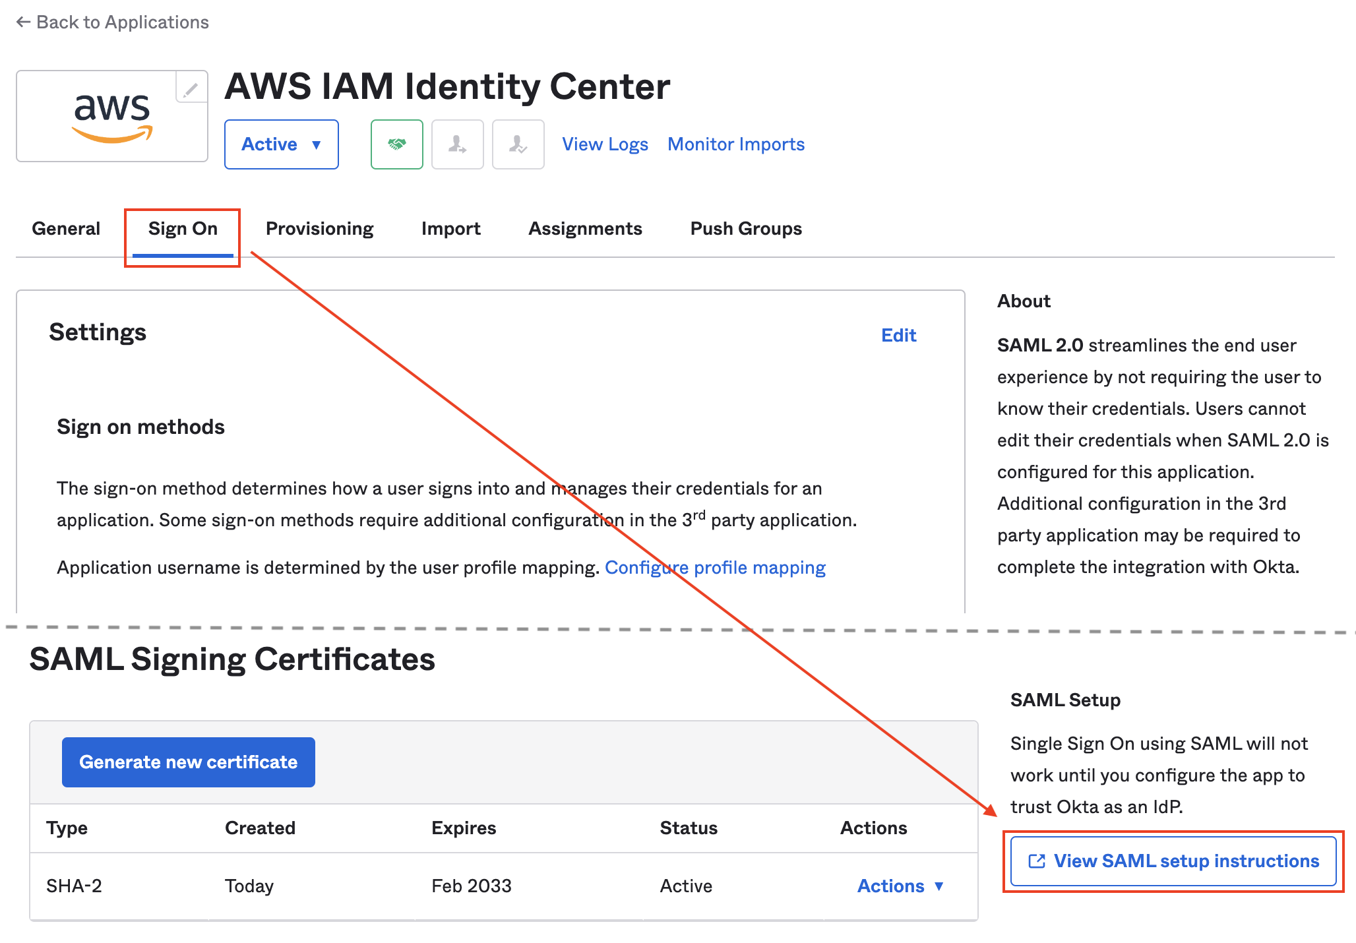Open the Active status dropdown
This screenshot has width=1356, height=943.
(282, 144)
